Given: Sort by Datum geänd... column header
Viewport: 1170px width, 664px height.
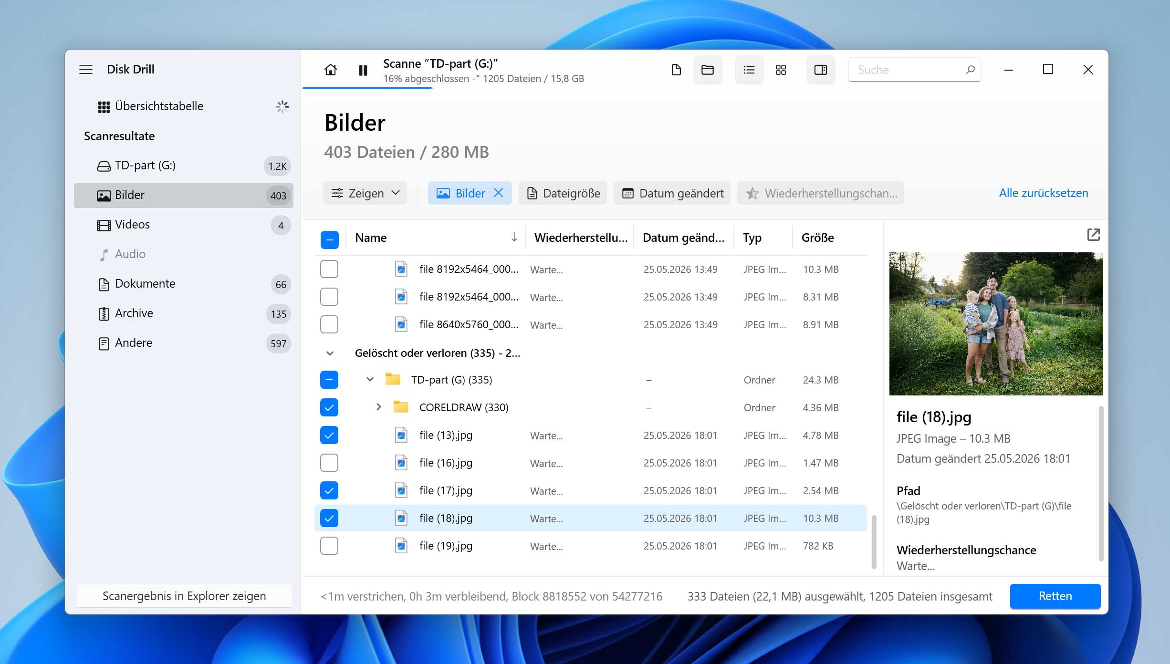Looking at the screenshot, I should [x=683, y=238].
